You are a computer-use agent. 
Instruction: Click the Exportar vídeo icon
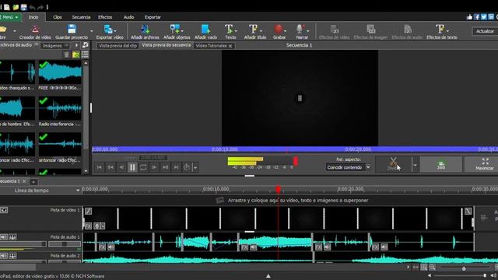click(108, 30)
